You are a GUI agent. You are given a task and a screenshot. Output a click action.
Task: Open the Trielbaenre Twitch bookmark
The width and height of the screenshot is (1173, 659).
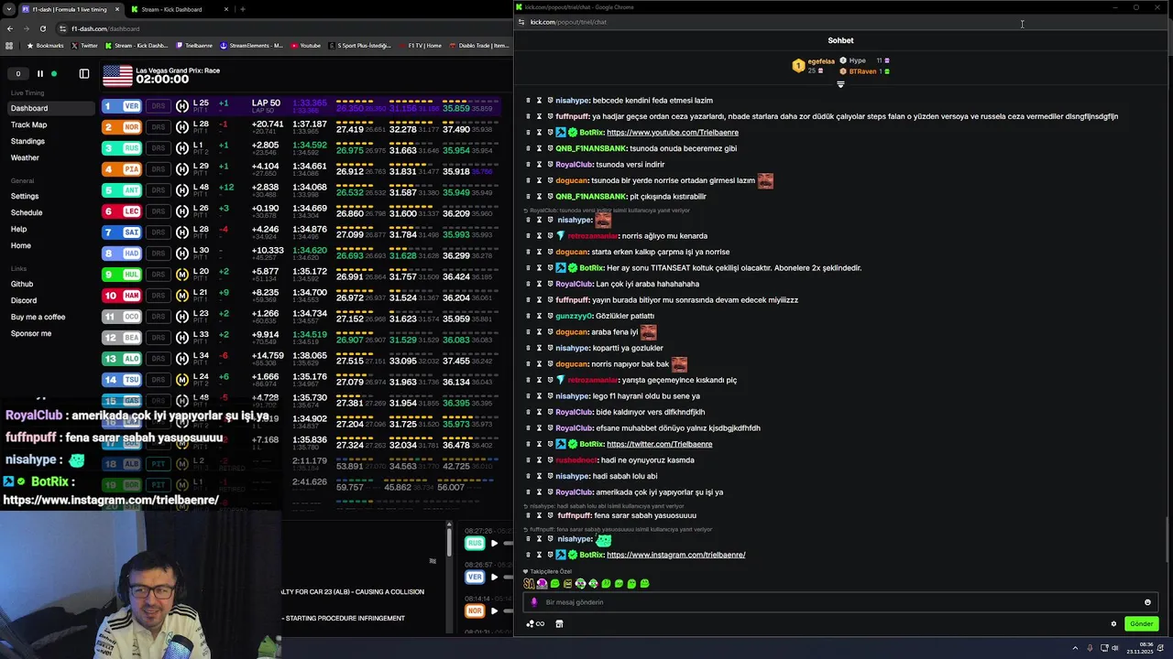pyautogui.click(x=193, y=45)
